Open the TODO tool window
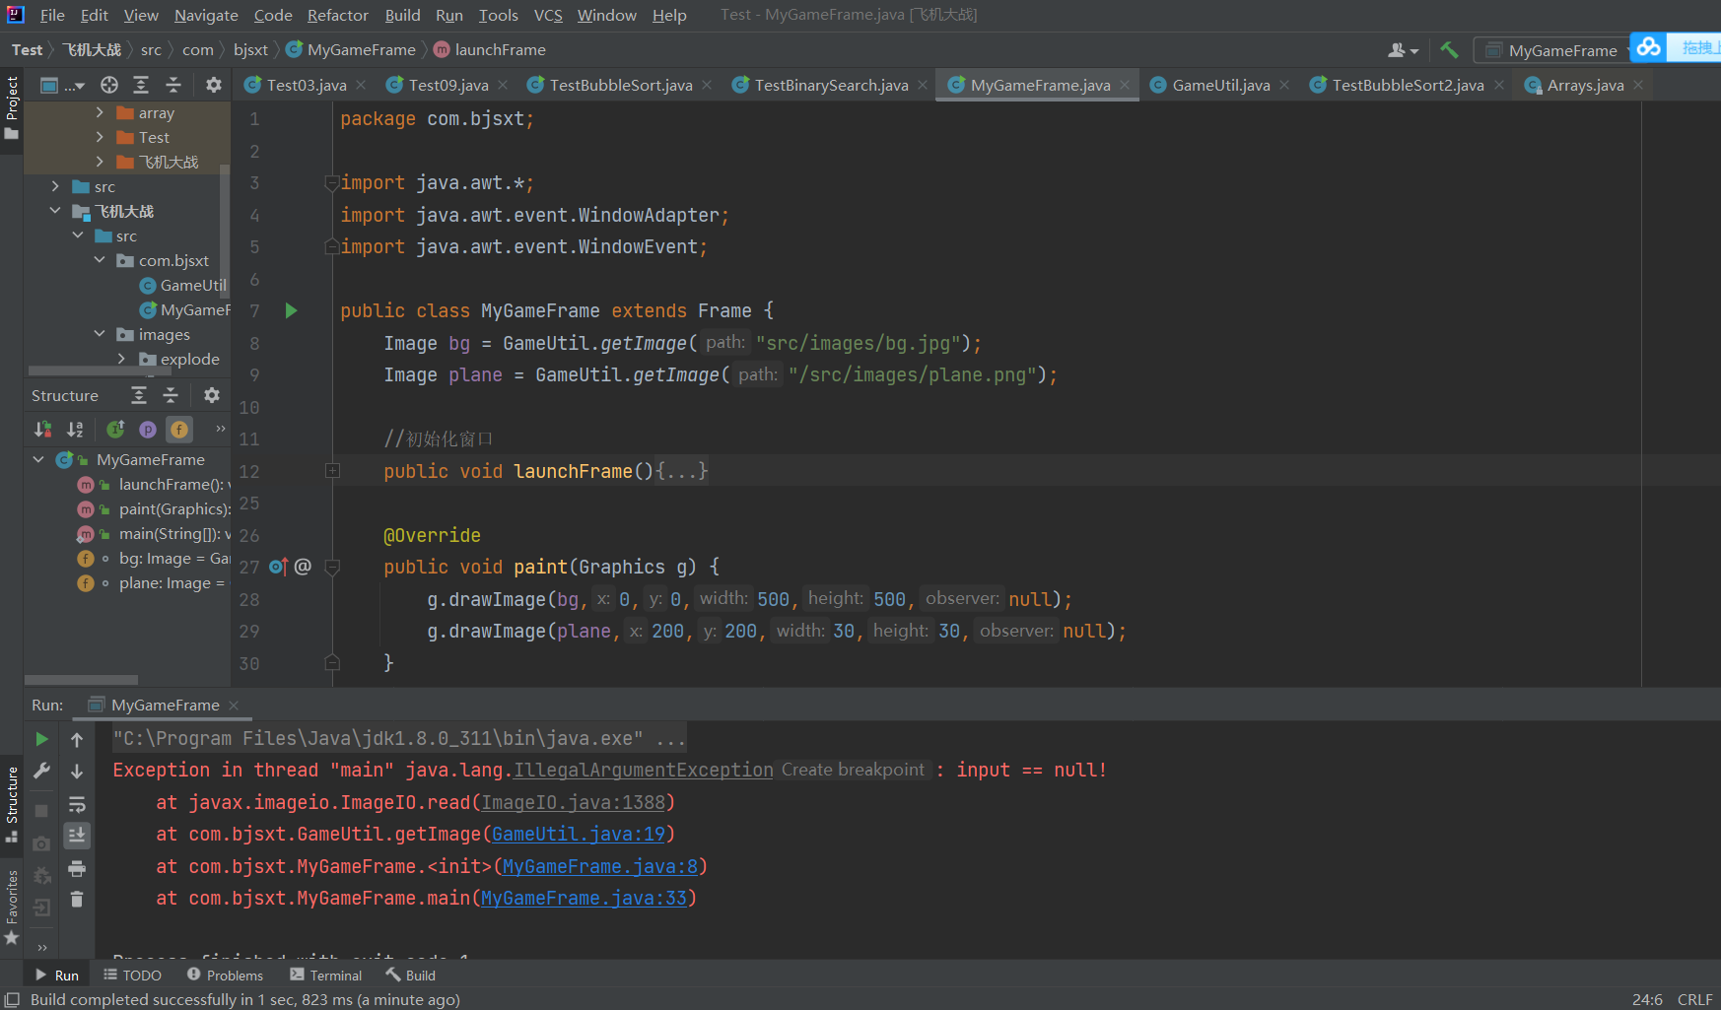1721x1010 pixels. click(x=132, y=975)
